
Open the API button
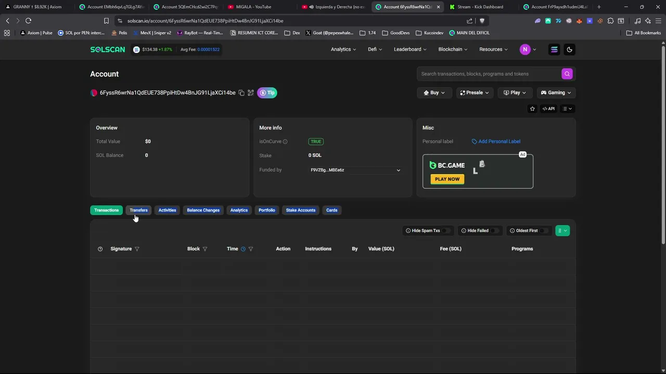548,109
